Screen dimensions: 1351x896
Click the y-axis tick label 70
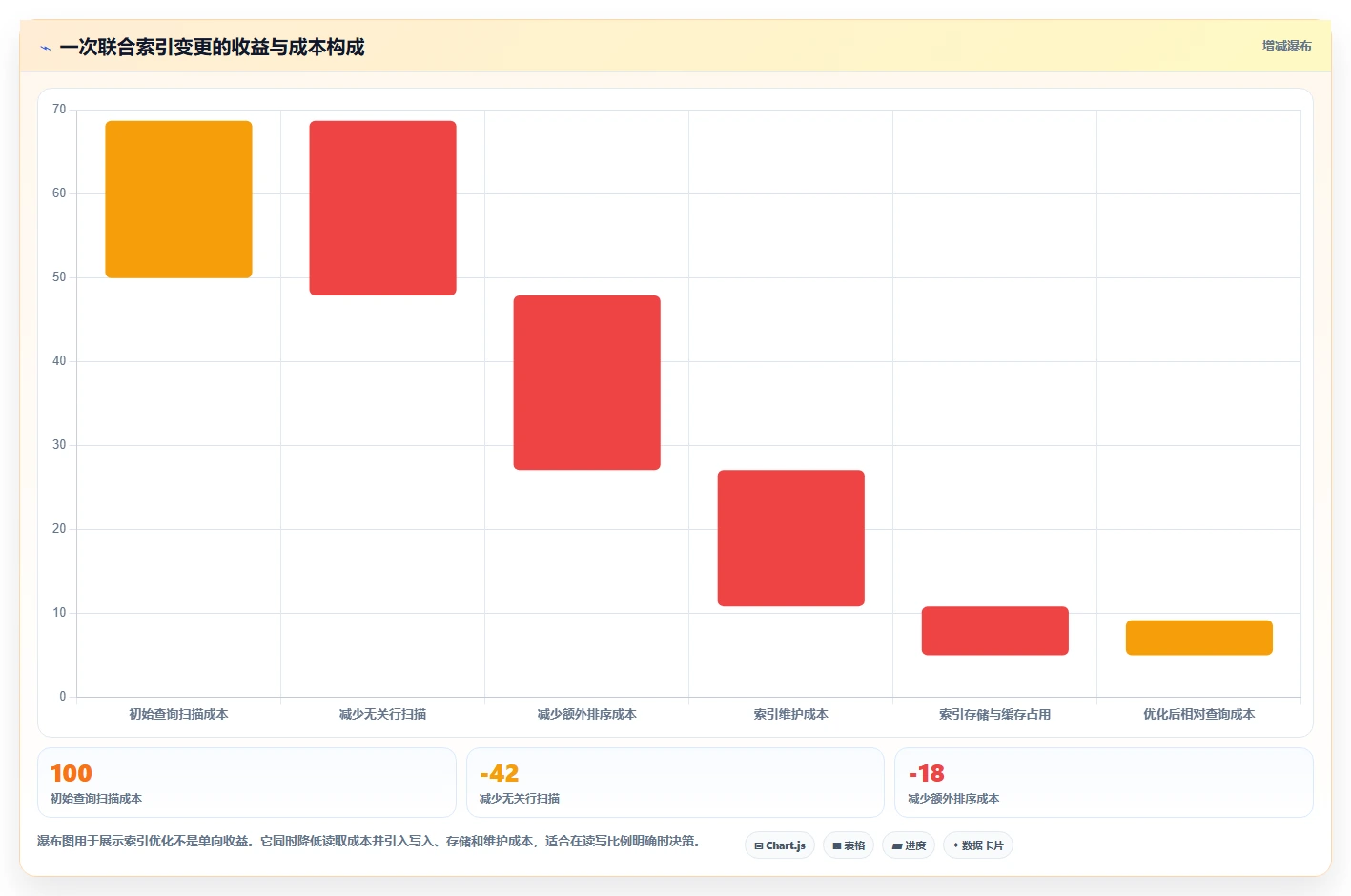click(x=59, y=110)
